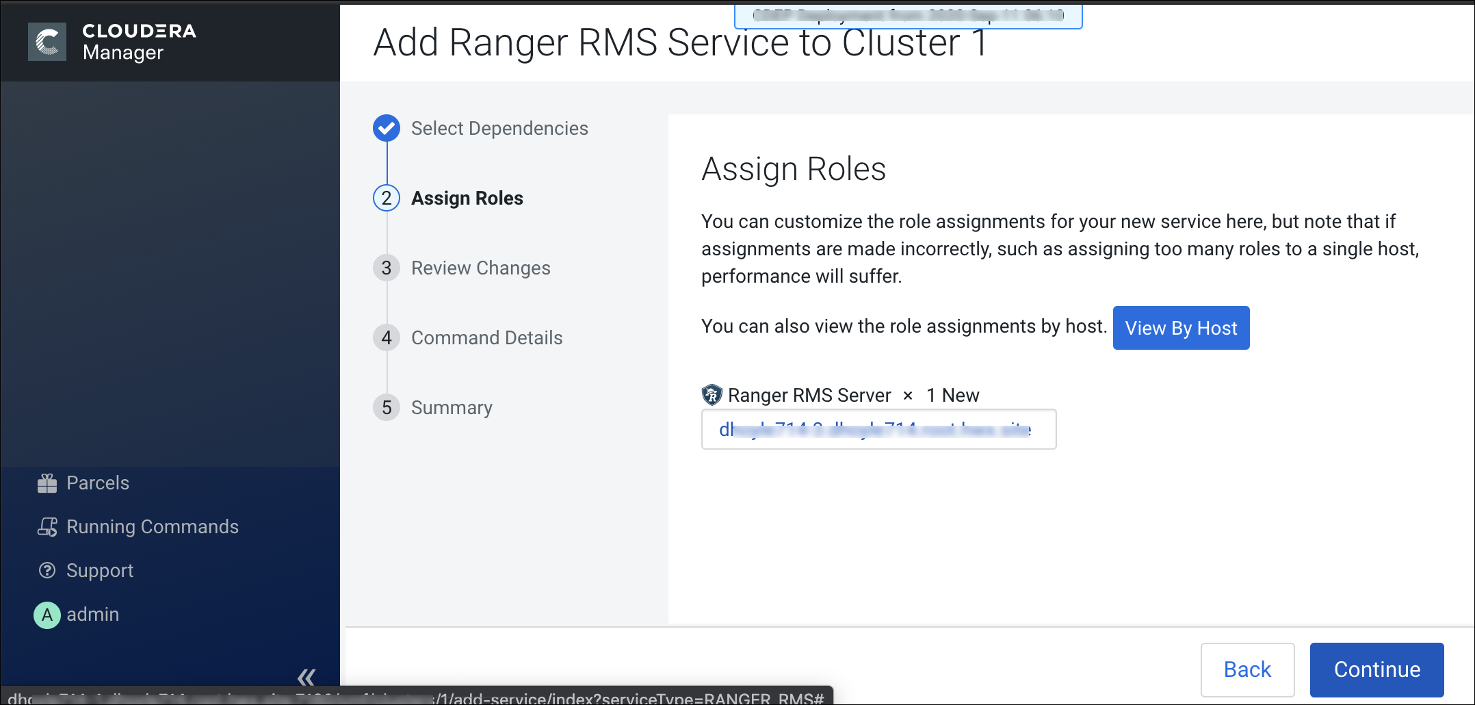Click step 4 circle for Command Details
Viewport: 1475px width, 705px height.
point(387,337)
